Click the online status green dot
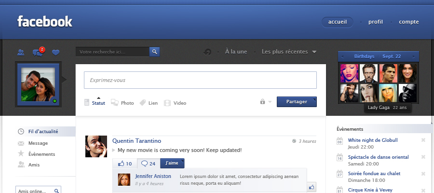 click(x=54, y=101)
